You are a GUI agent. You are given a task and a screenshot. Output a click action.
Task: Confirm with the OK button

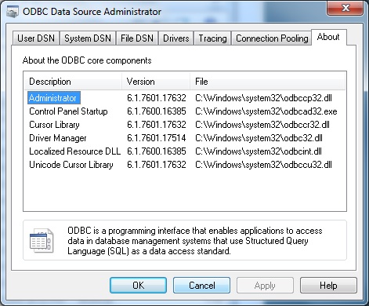click(x=138, y=286)
